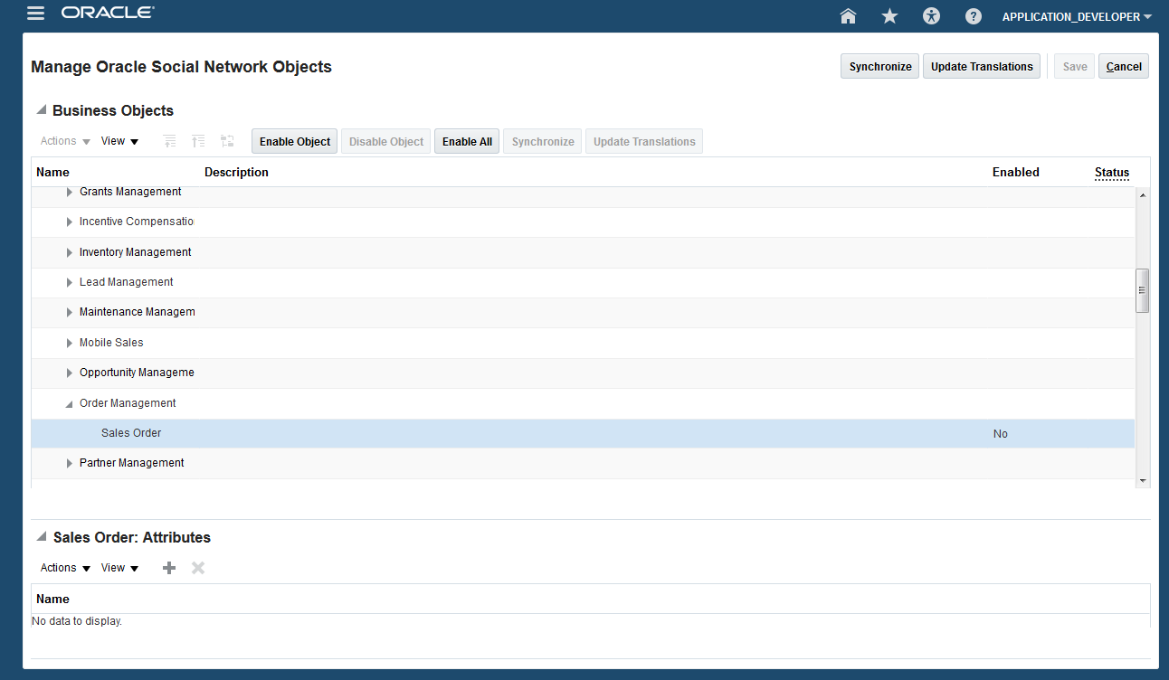Click the Home icon in the top bar
The image size is (1169, 680).
tap(848, 16)
